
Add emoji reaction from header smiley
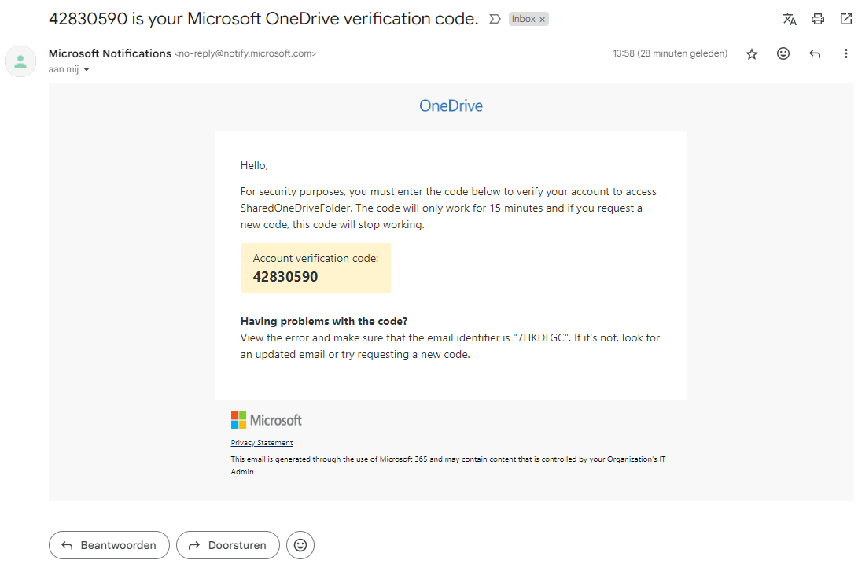pyautogui.click(x=783, y=54)
